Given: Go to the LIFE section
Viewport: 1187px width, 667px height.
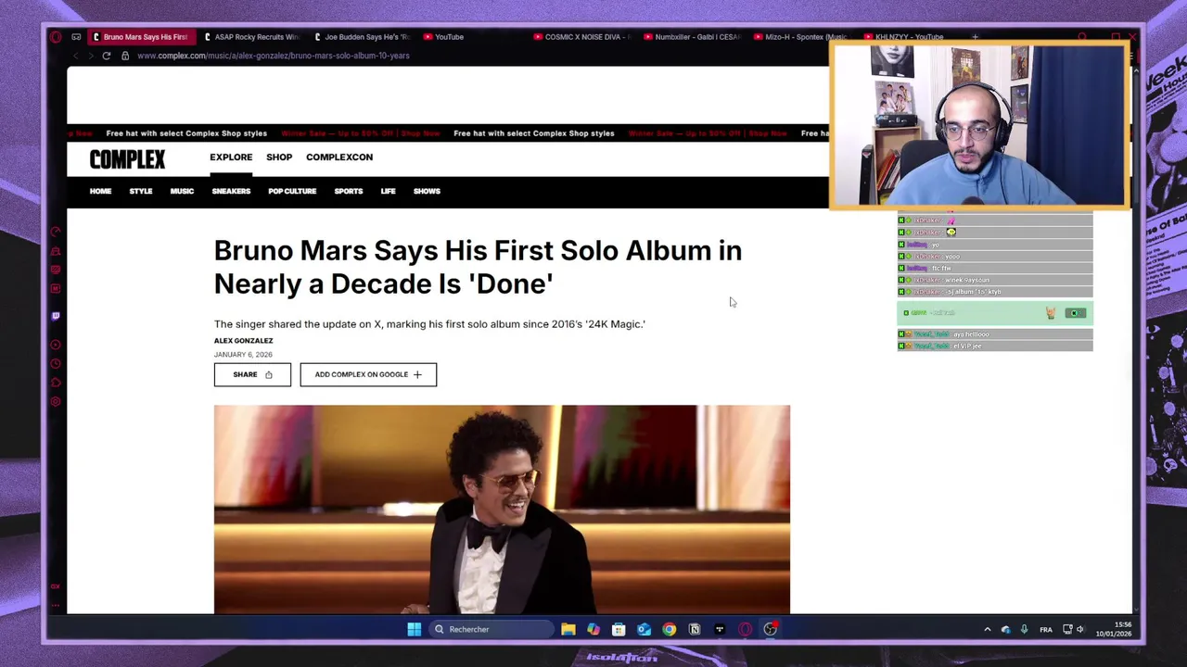Looking at the screenshot, I should pyautogui.click(x=388, y=191).
